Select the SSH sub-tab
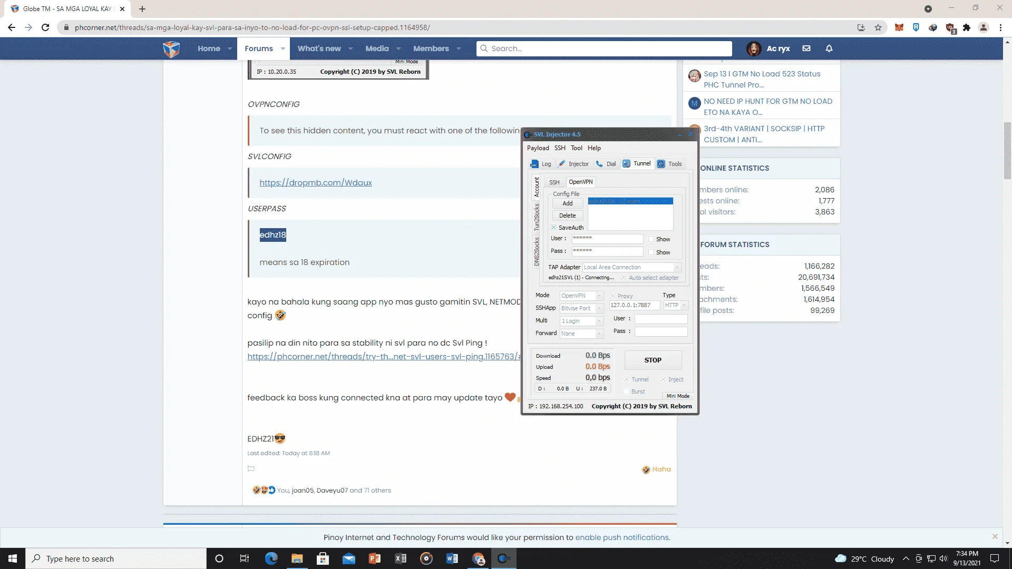Viewport: 1012px width, 569px height. coord(554,182)
